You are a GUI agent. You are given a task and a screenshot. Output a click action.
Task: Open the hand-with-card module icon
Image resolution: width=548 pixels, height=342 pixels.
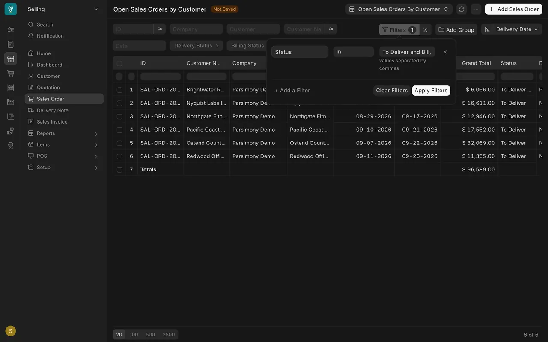(11, 131)
